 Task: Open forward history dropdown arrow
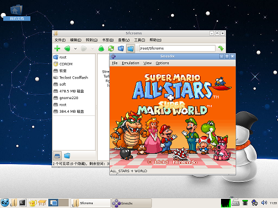point(92,49)
